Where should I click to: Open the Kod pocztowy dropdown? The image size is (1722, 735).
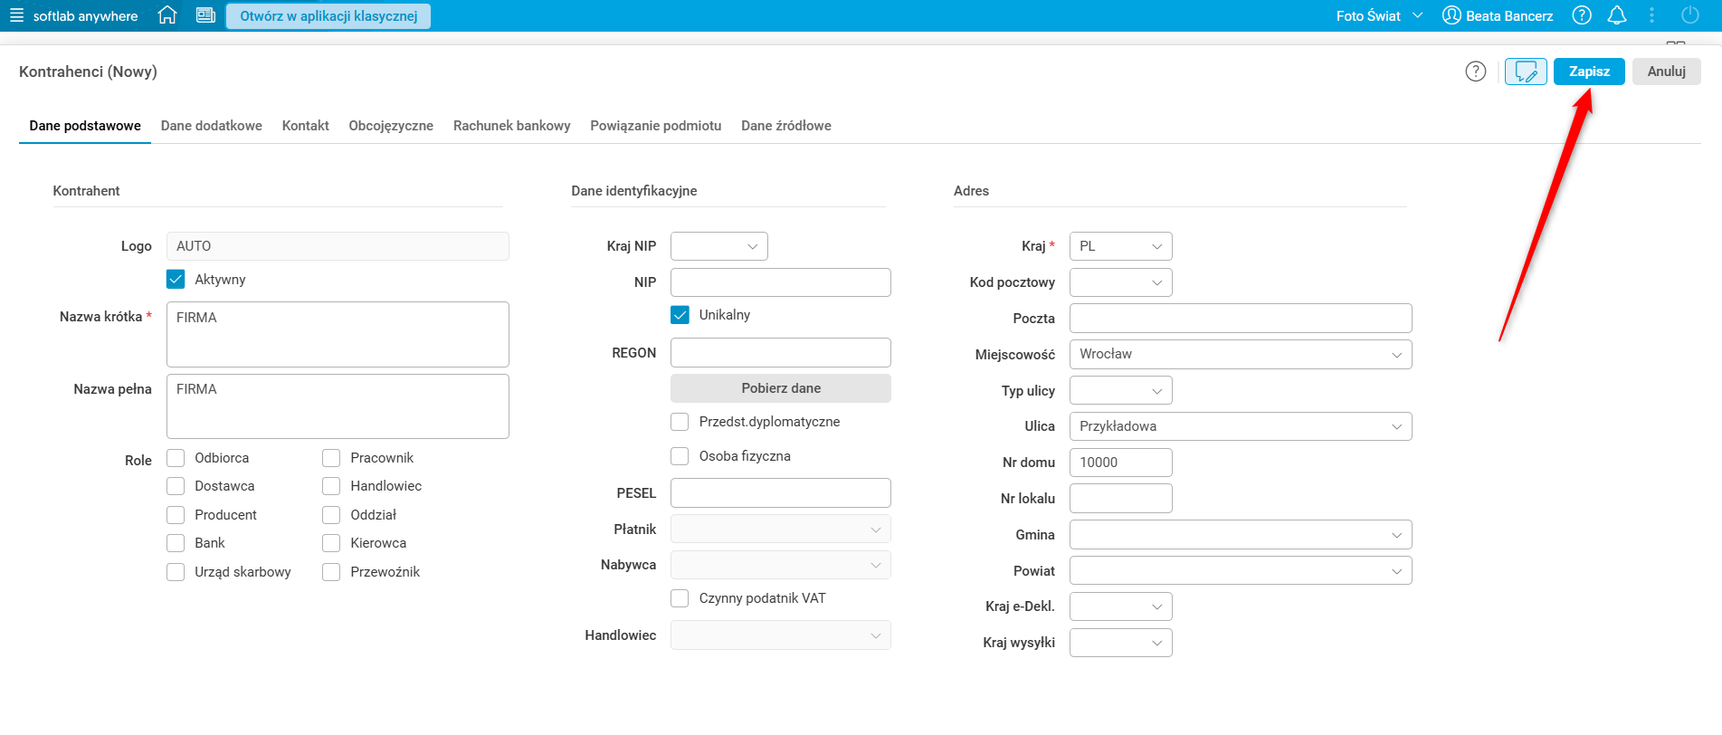pyautogui.click(x=1121, y=282)
